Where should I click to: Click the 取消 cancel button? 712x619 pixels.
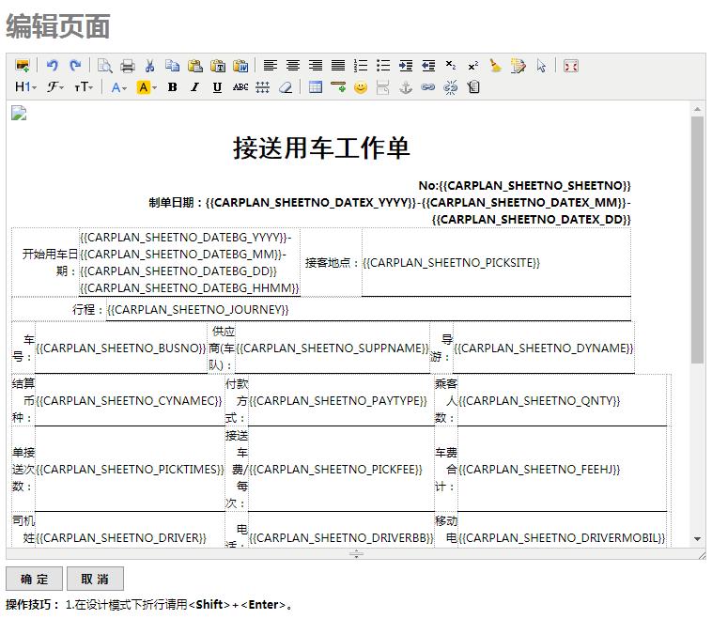click(95, 579)
